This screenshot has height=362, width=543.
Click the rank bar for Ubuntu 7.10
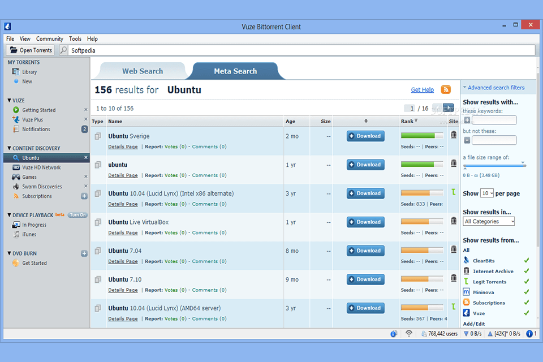click(x=422, y=279)
